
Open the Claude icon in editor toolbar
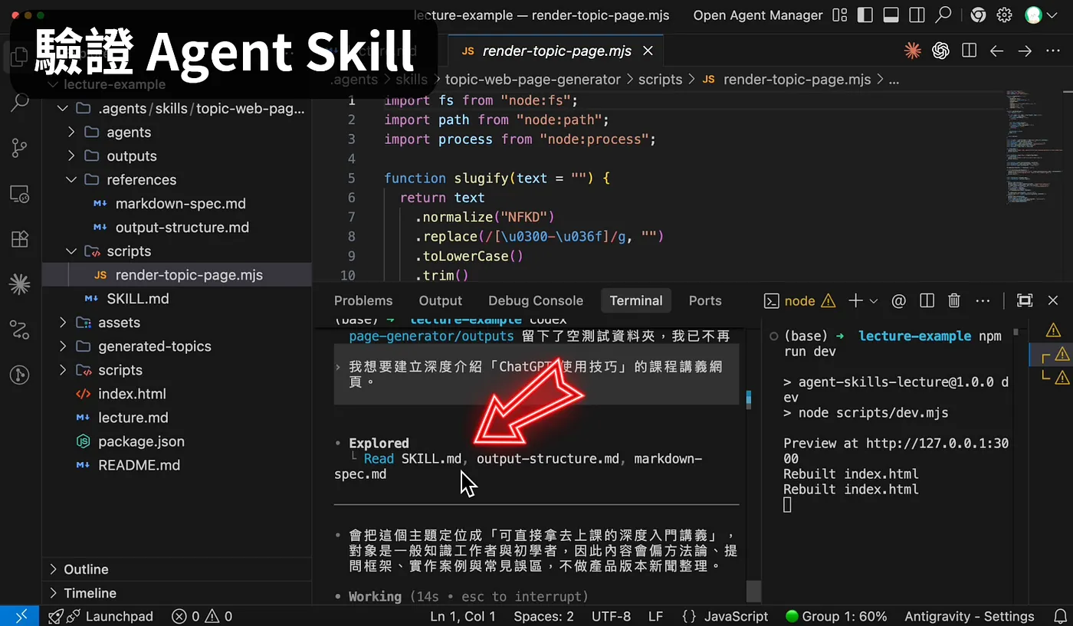[x=912, y=51]
